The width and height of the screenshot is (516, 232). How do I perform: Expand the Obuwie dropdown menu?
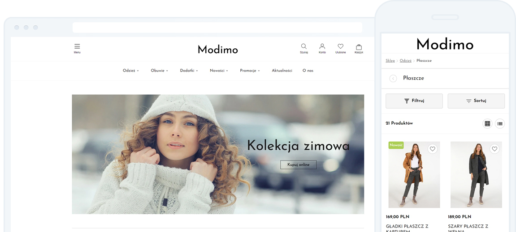pyautogui.click(x=159, y=71)
